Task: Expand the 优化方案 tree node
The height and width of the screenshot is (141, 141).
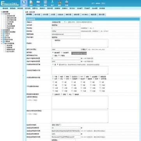Action: (x=2, y=38)
